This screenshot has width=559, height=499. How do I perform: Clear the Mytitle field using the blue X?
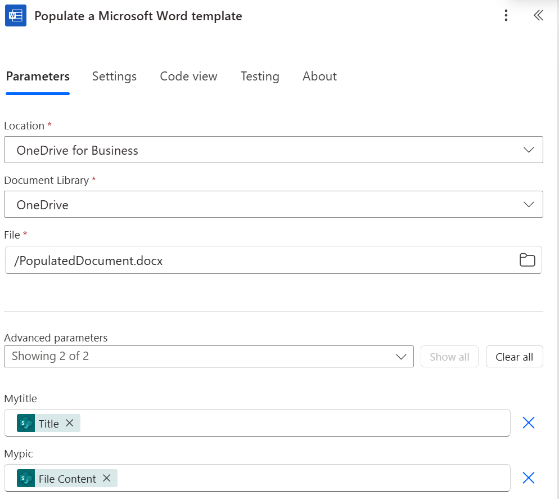click(x=528, y=422)
